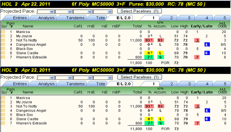
Task: Click Accum. column header in lower panel
Action: 160,92
